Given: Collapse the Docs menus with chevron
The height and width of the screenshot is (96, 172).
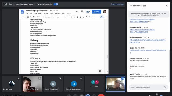Looking at the screenshot, I should pyautogui.click(x=106, y=17).
